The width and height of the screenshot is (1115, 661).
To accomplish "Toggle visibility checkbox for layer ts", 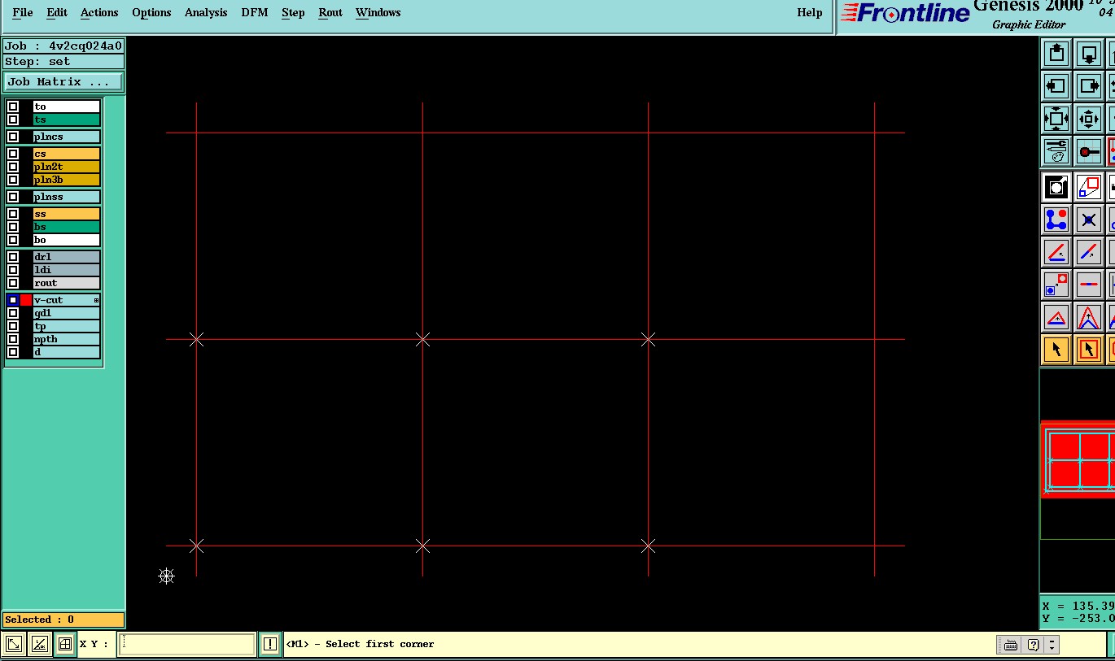I will point(13,120).
